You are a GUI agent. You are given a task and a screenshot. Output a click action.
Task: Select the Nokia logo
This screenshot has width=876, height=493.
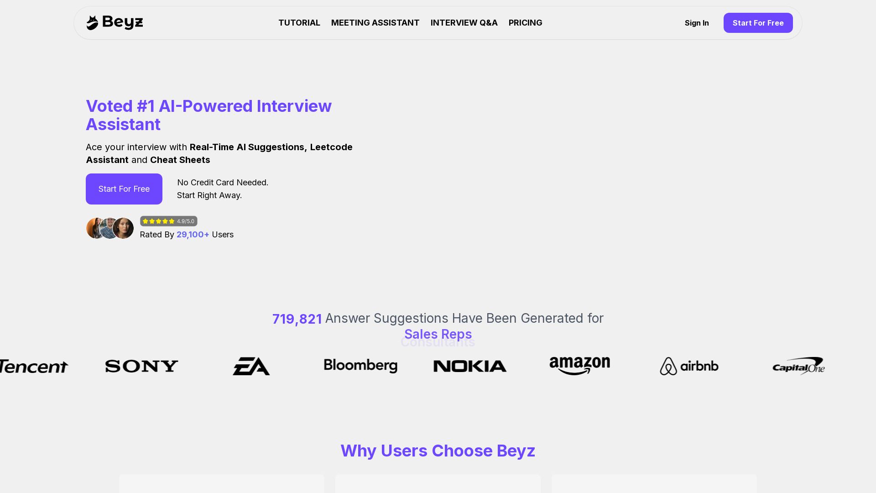(470, 366)
